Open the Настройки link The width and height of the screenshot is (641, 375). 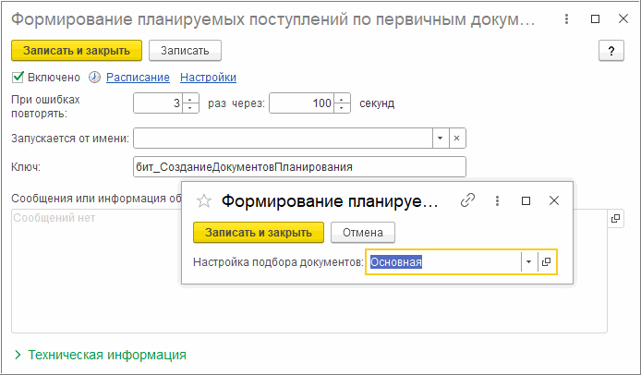208,78
